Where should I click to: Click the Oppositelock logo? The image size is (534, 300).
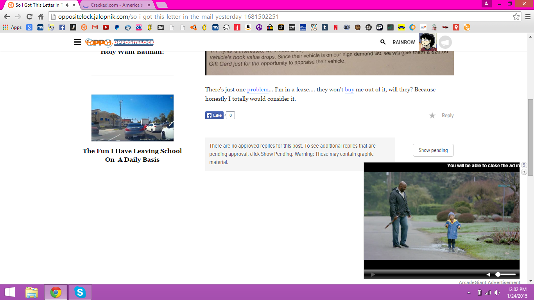pyautogui.click(x=120, y=42)
